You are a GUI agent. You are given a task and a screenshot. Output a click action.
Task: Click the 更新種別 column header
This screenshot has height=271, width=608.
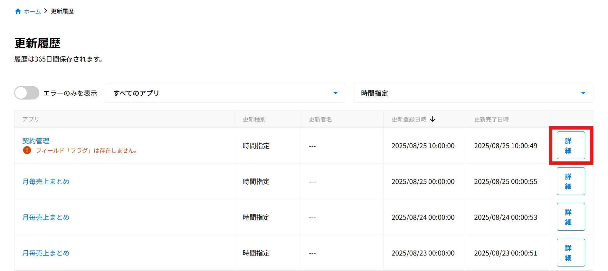tap(254, 119)
